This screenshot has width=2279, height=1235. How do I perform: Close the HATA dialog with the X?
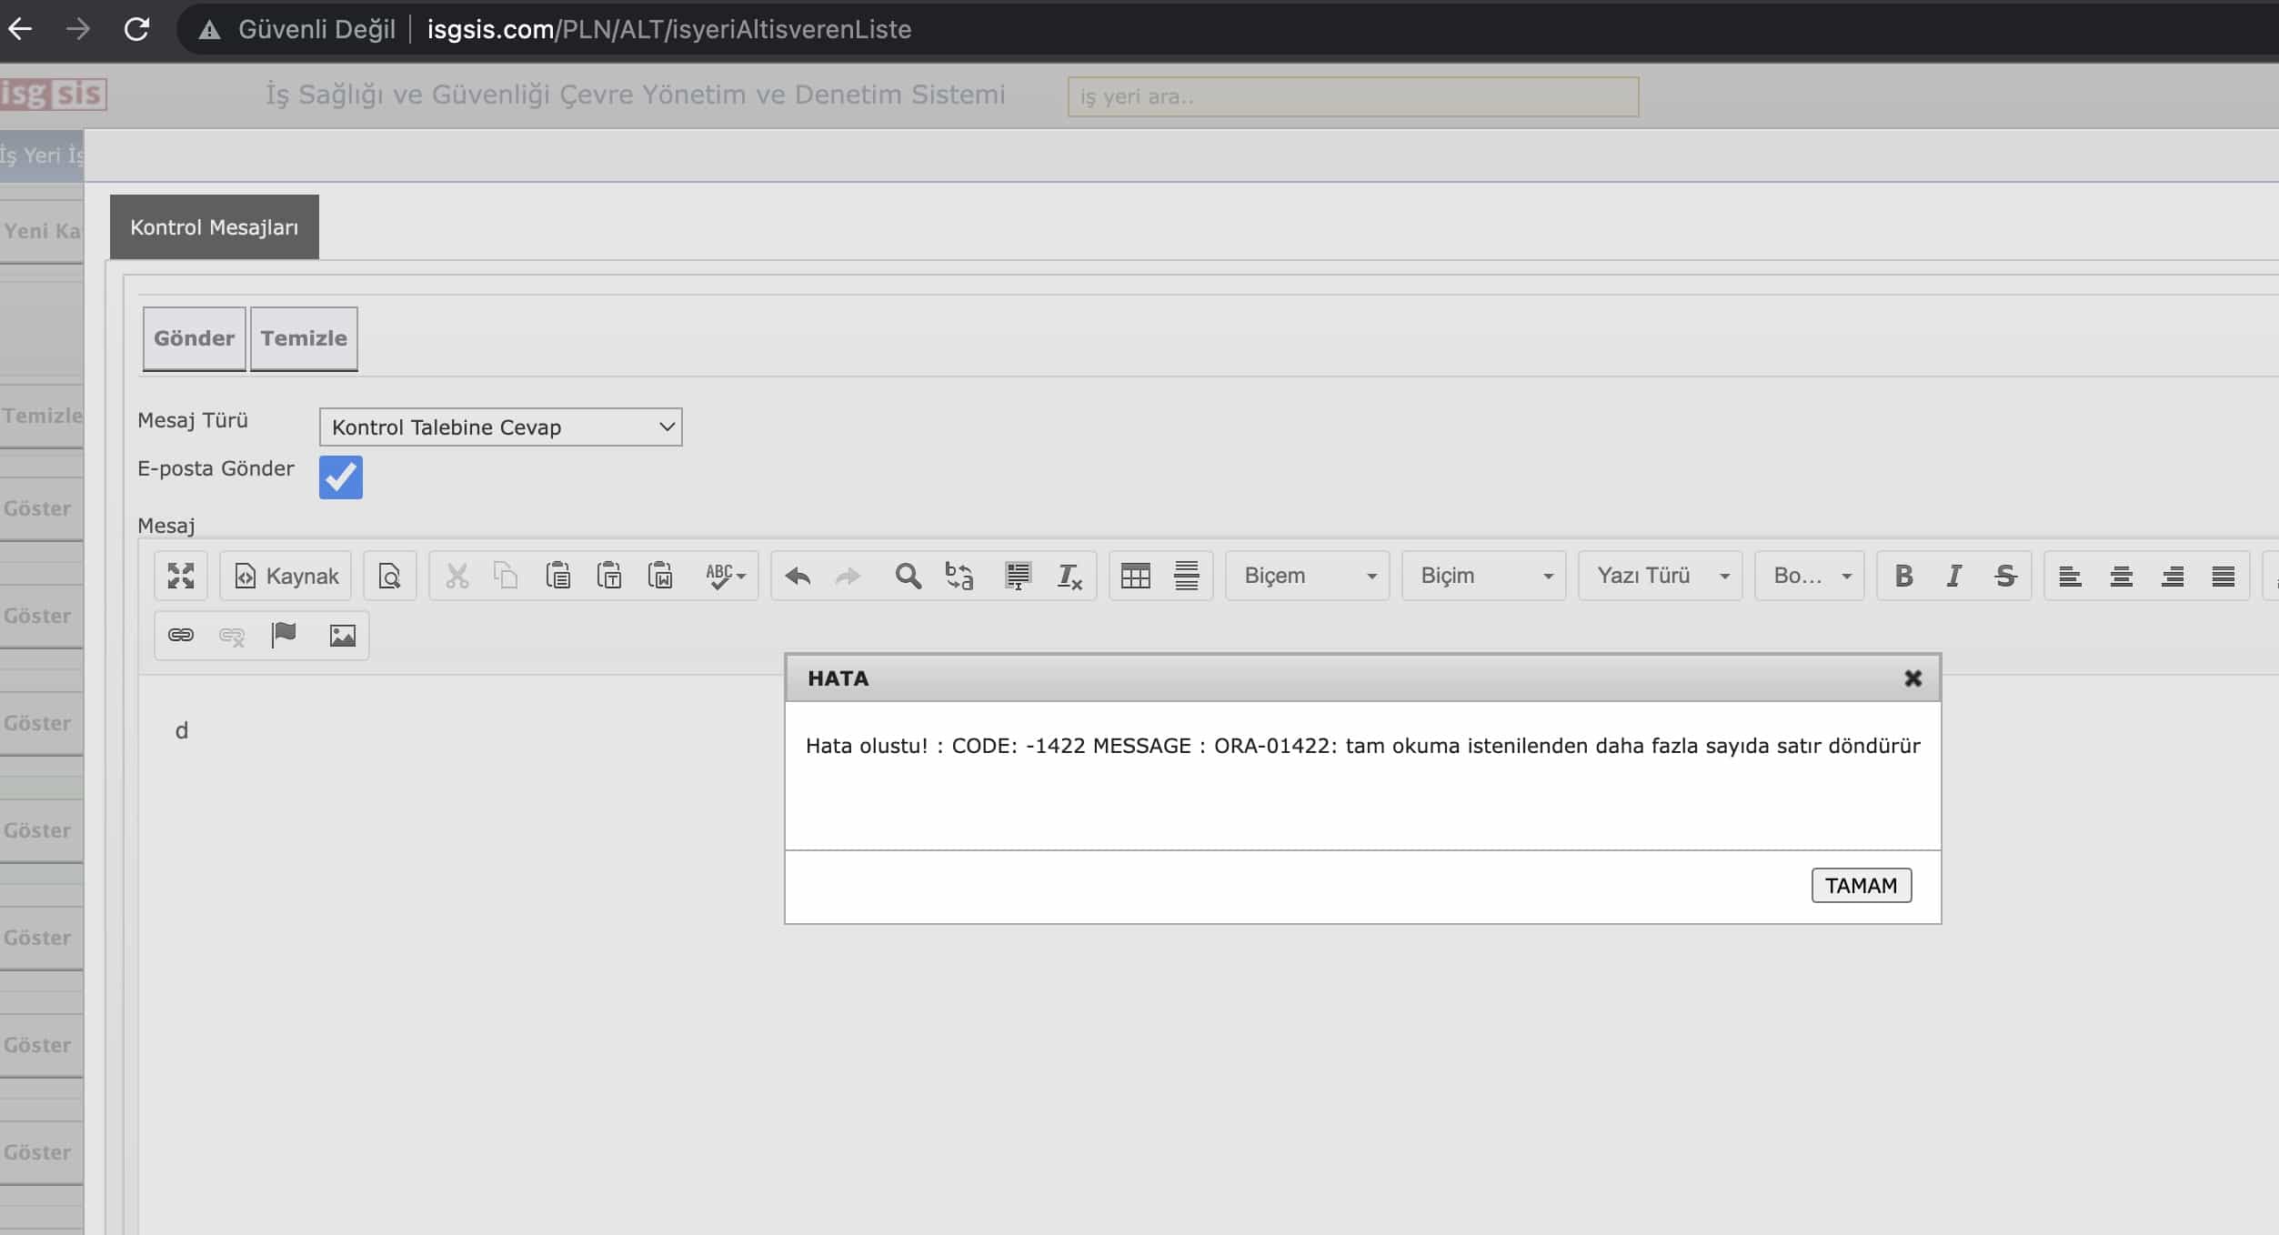coord(1913,678)
